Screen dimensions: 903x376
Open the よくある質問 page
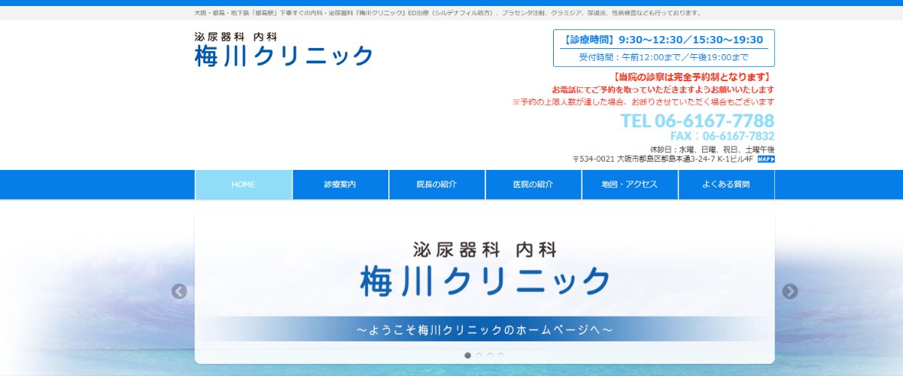point(725,185)
